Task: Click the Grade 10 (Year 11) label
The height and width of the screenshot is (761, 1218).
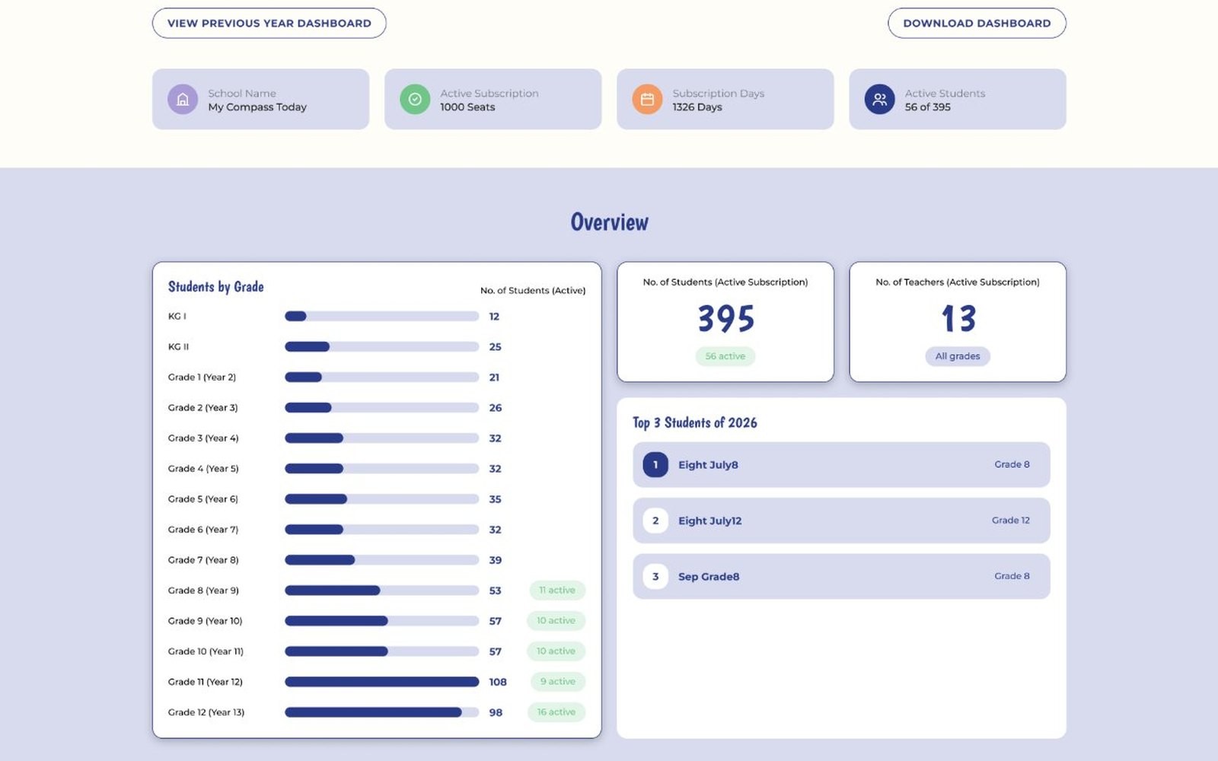Action: [206, 651]
